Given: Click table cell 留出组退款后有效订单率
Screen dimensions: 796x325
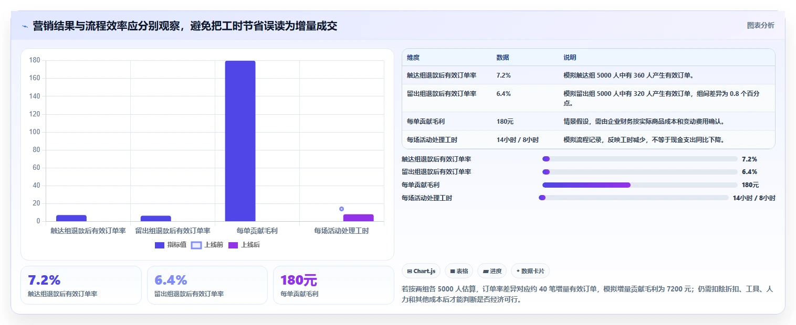Looking at the screenshot, I should [x=441, y=94].
